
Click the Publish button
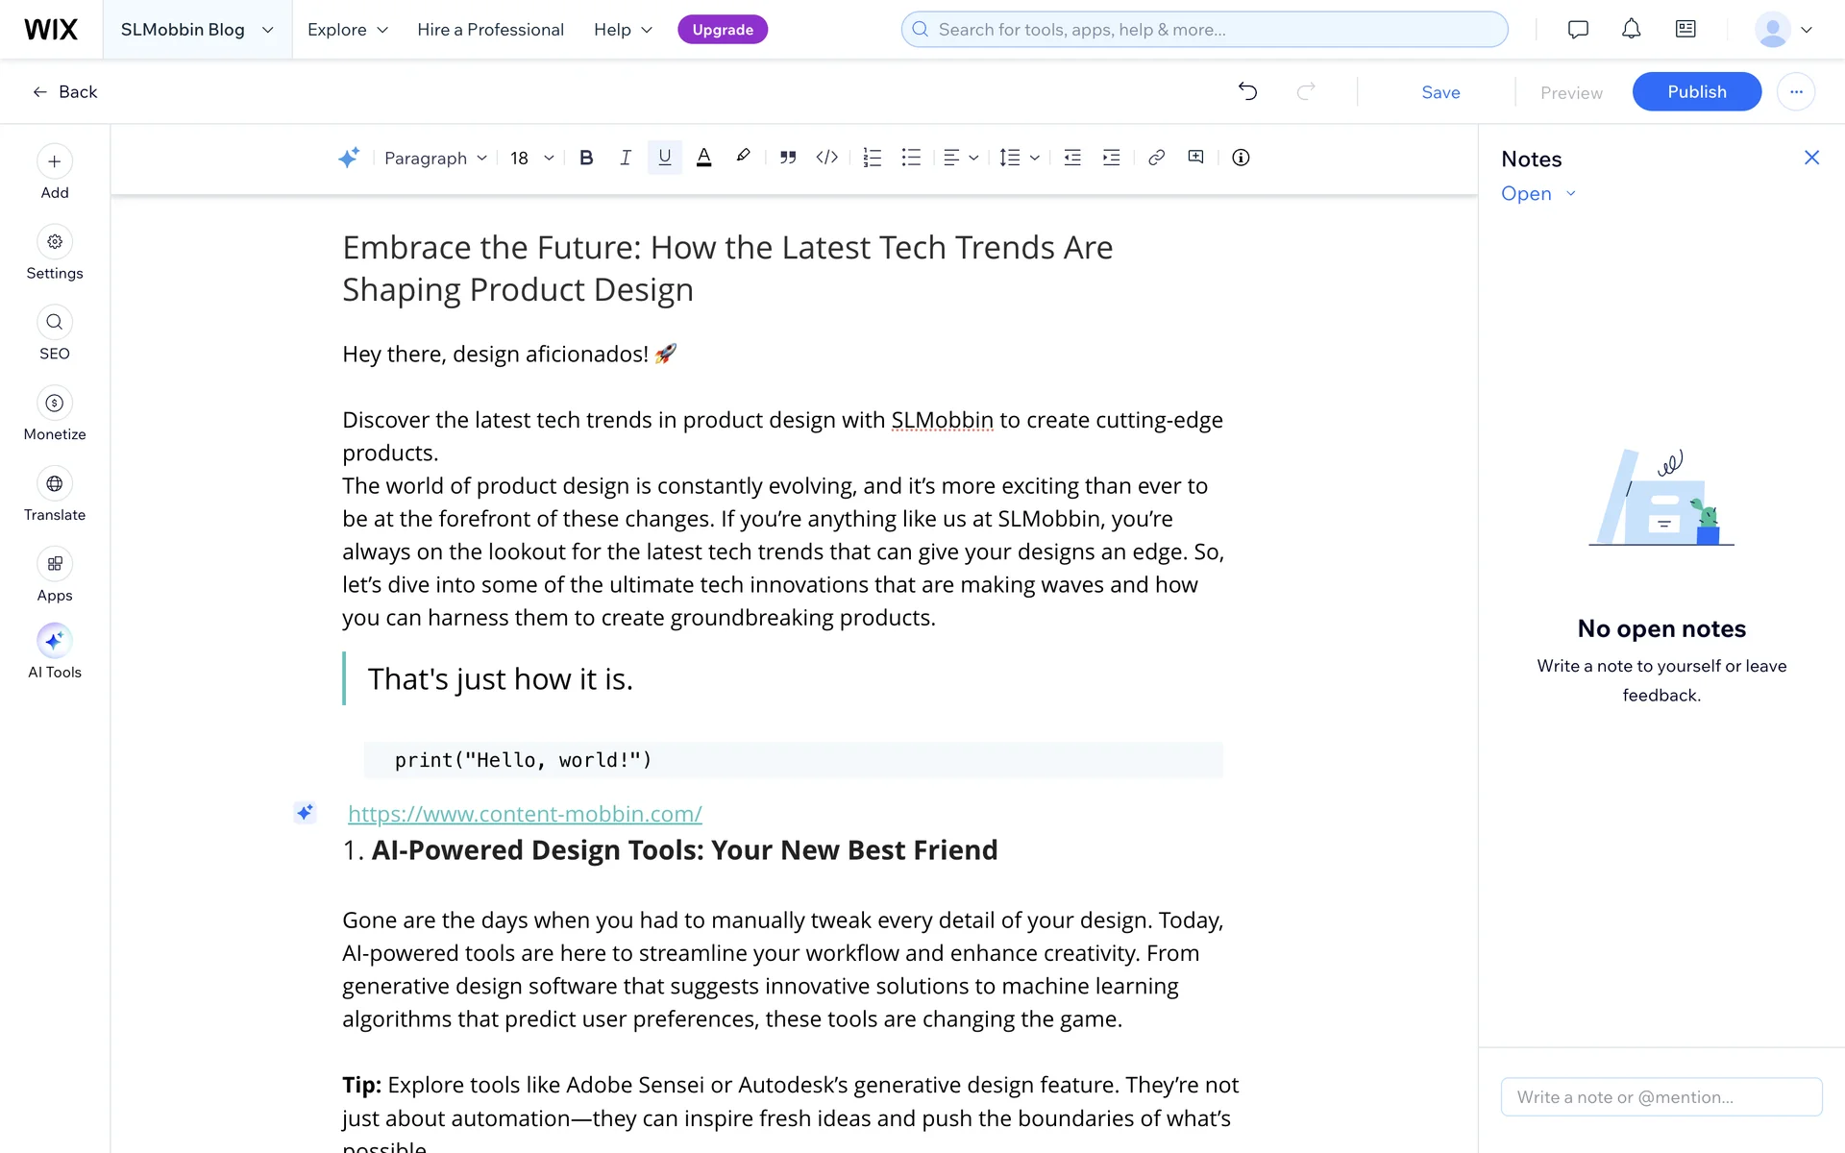pos(1696,91)
